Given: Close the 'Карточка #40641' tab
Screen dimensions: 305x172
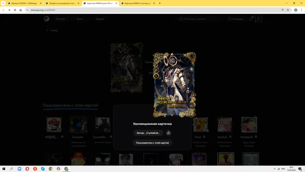Looking at the screenshot, I should coord(154,3).
